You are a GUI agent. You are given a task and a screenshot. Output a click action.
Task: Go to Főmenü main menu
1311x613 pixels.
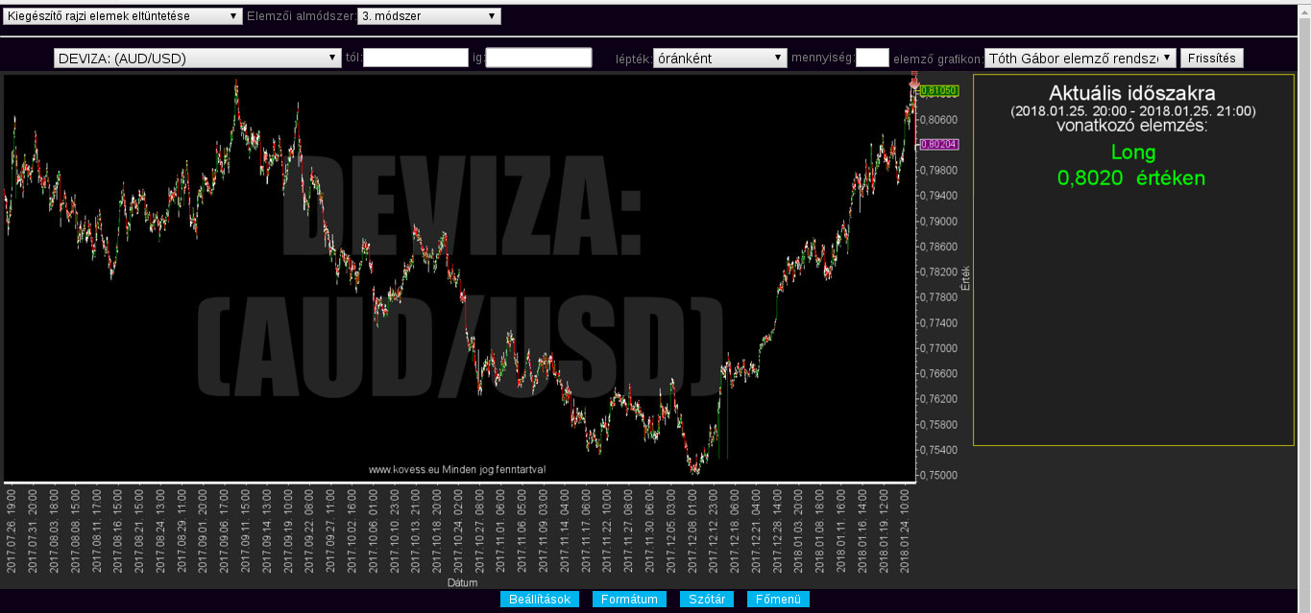pos(778,600)
